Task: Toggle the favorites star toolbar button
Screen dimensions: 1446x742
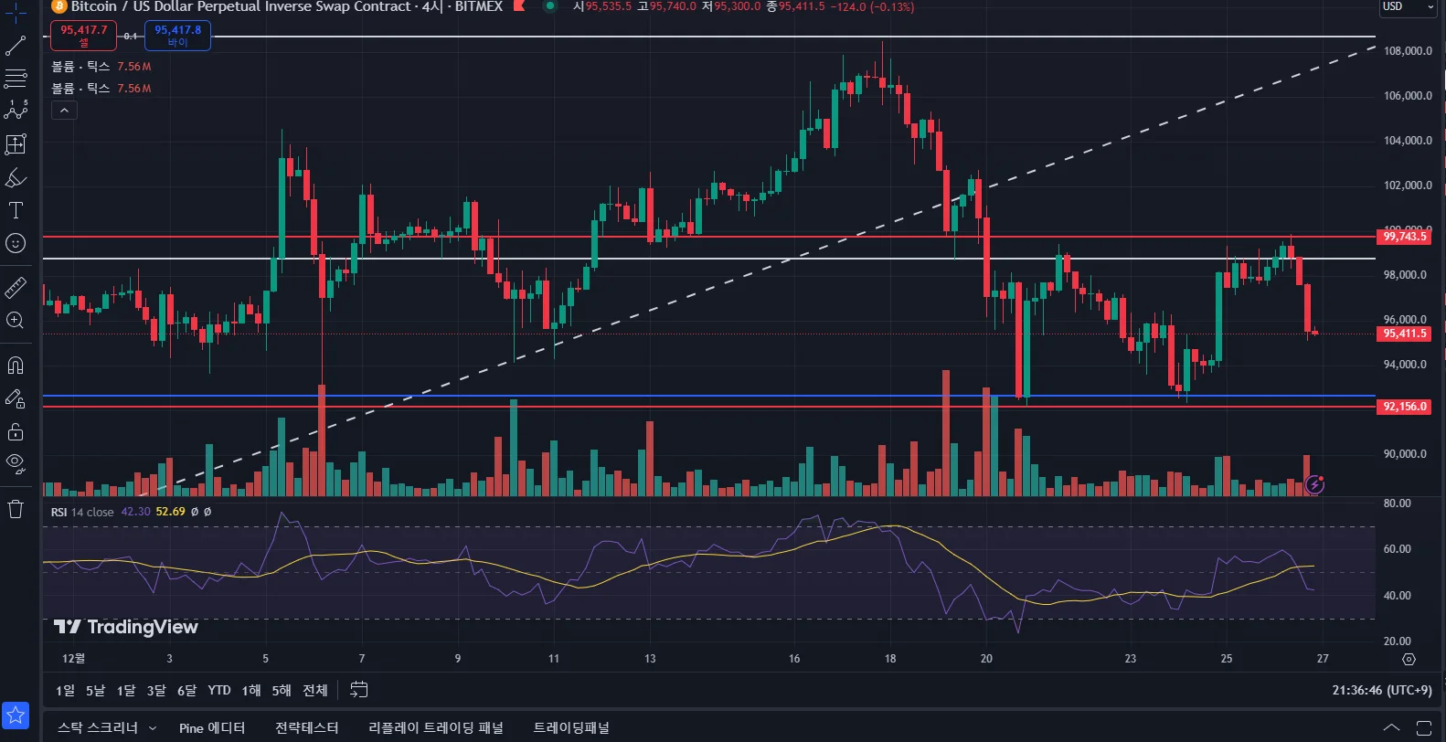Action: click(16, 715)
